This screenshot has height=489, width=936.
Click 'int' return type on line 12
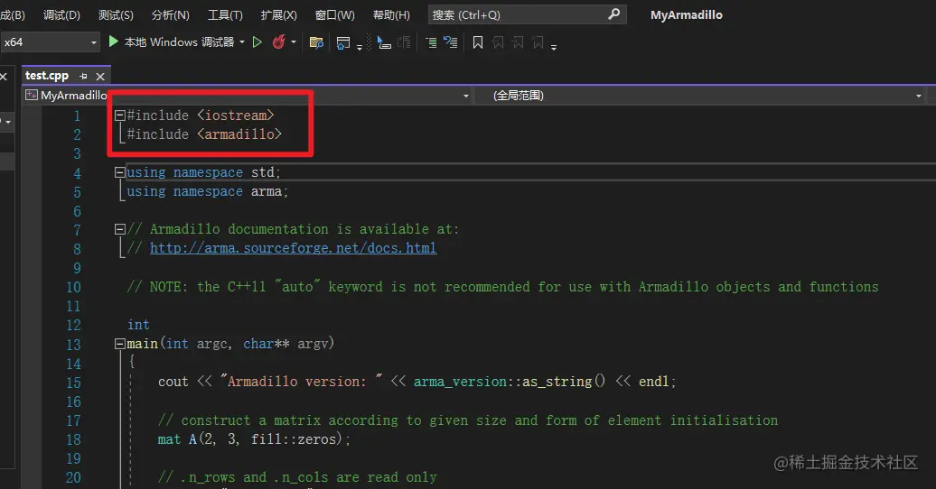tap(138, 325)
